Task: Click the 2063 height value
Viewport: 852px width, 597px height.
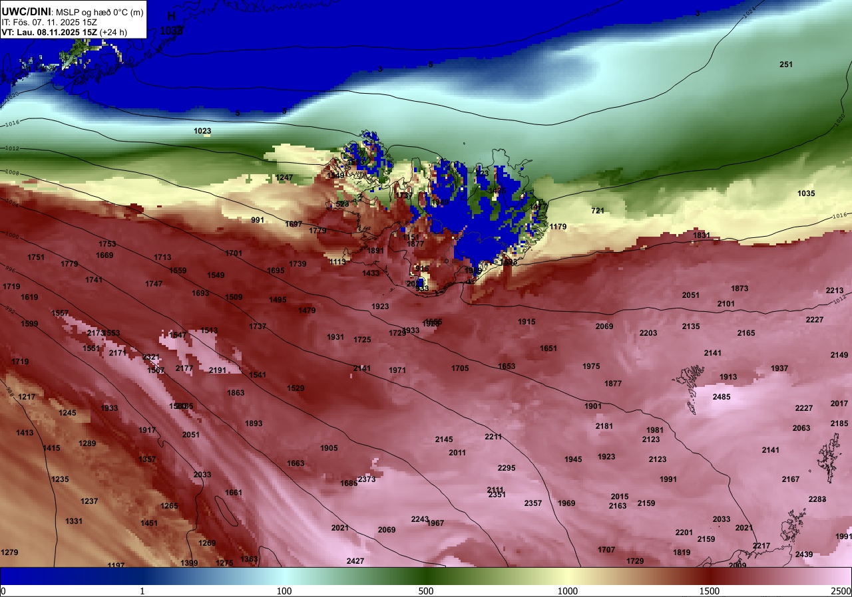Action: click(x=801, y=428)
